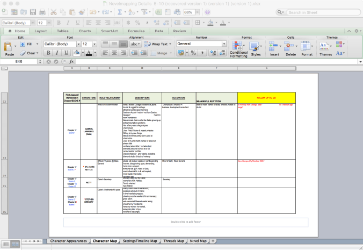The image size is (363, 250).
Task: Click the Clear button in the Edit group
Action: 31,53
